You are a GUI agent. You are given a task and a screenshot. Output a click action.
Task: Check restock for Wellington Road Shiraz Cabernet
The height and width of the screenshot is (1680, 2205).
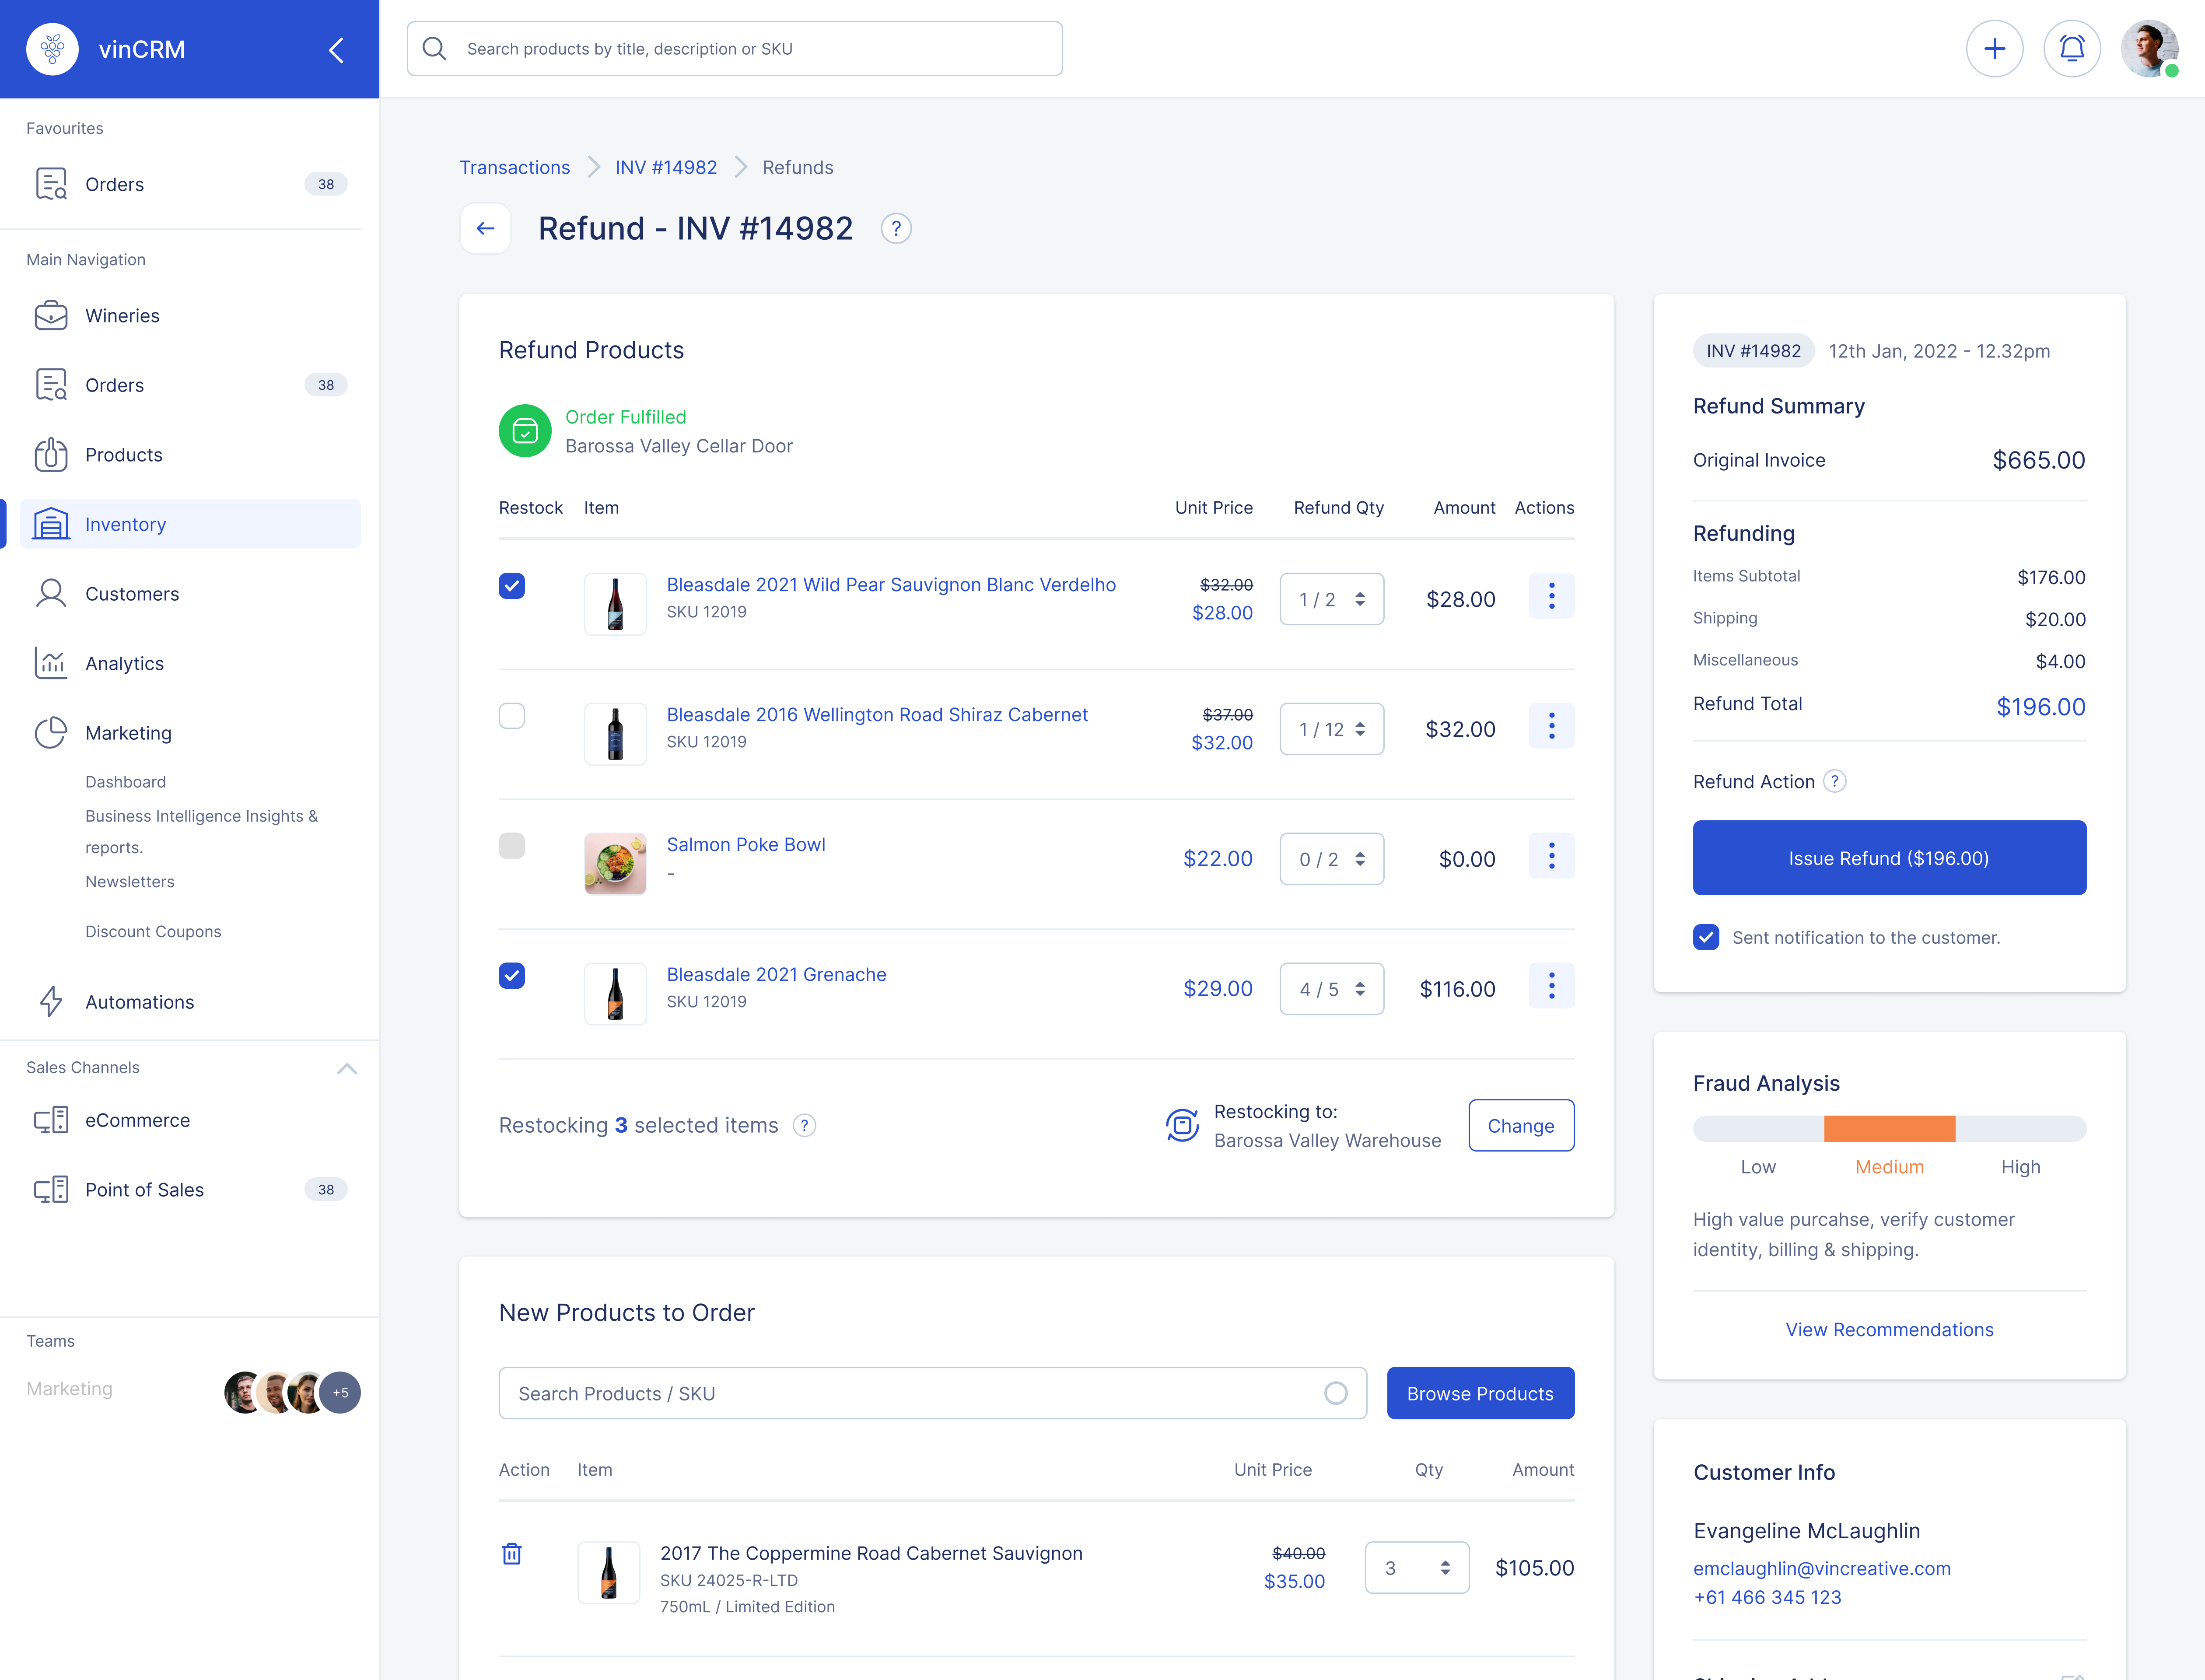[x=512, y=716]
